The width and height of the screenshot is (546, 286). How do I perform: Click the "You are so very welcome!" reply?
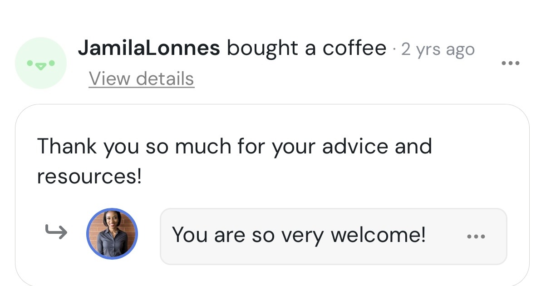(299, 235)
